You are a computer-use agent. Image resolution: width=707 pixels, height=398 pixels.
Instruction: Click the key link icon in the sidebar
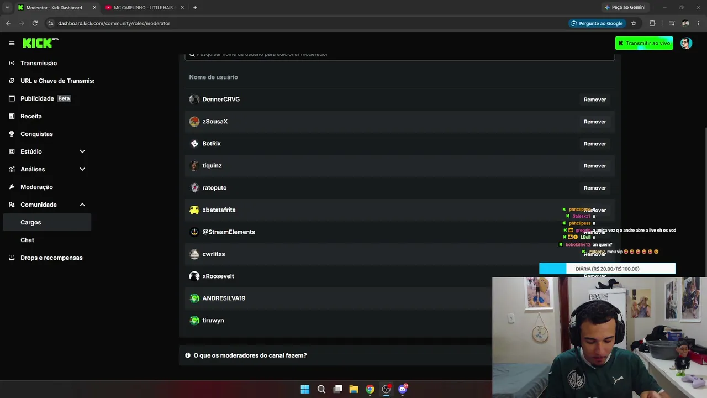pos(12,81)
